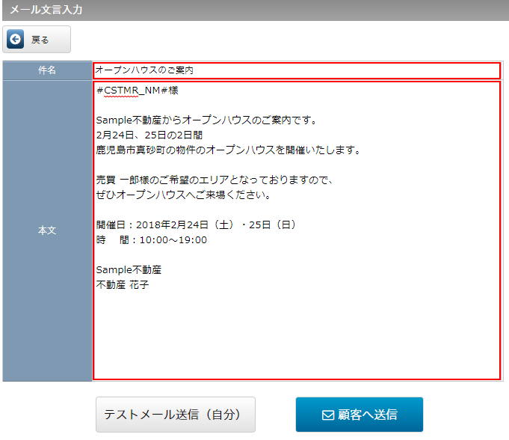Click the empty area at the bottom of the body text box

[296, 337]
